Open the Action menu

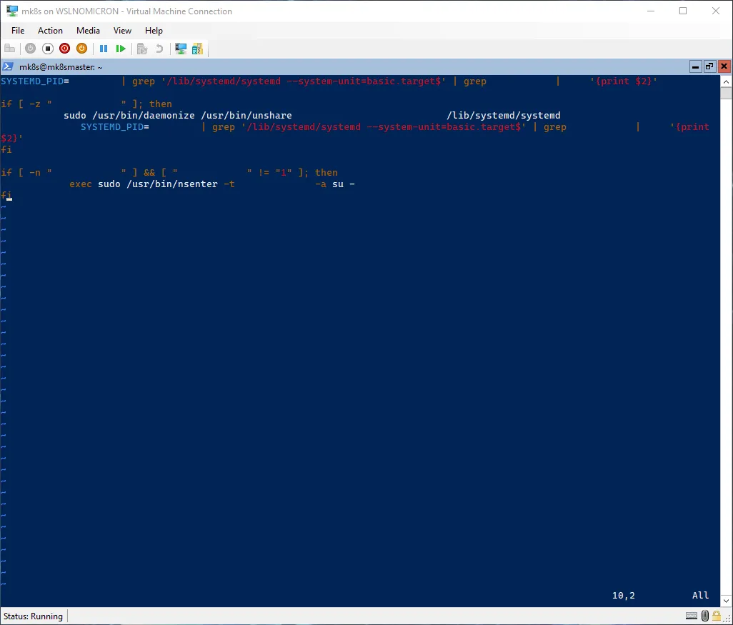pos(50,31)
